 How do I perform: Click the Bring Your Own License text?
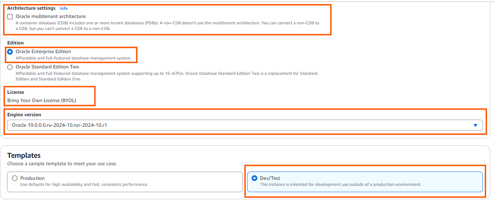coord(42,101)
